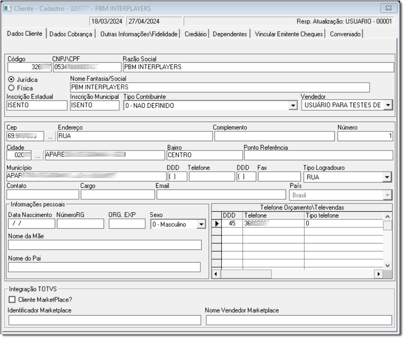The width and height of the screenshot is (404, 338).
Task: Click the Contato input field
Action: tap(43, 195)
